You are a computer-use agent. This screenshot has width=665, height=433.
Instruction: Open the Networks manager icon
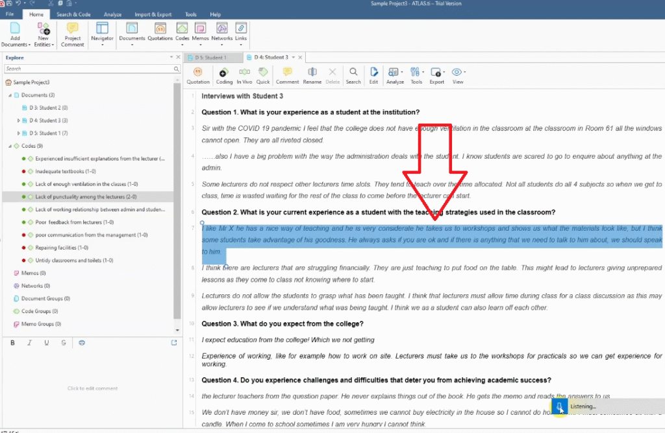(221, 32)
